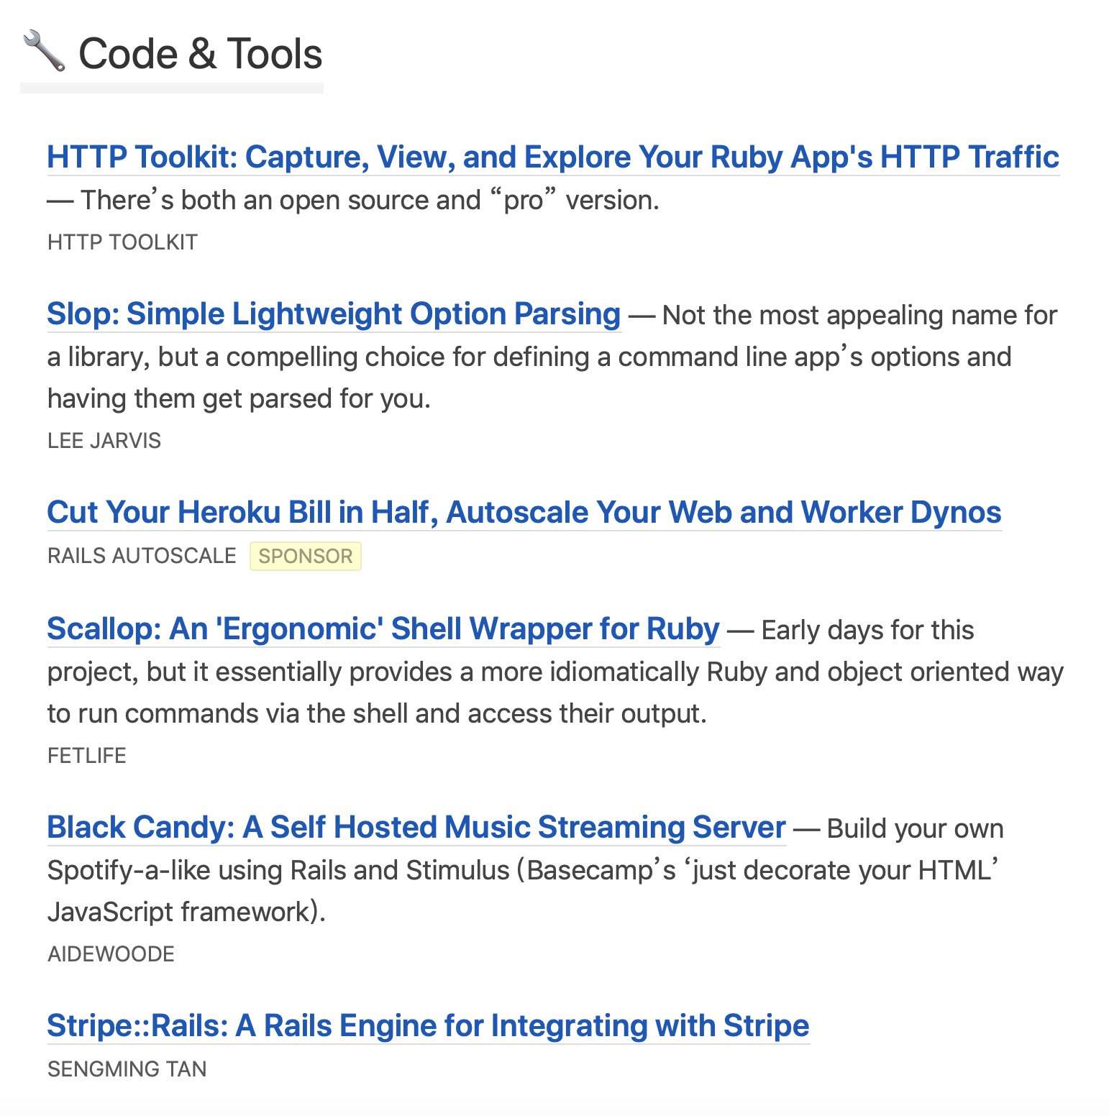Image resolution: width=1109 pixels, height=1116 pixels.
Task: Click the LEE JARVIS author label
Action: 104,441
